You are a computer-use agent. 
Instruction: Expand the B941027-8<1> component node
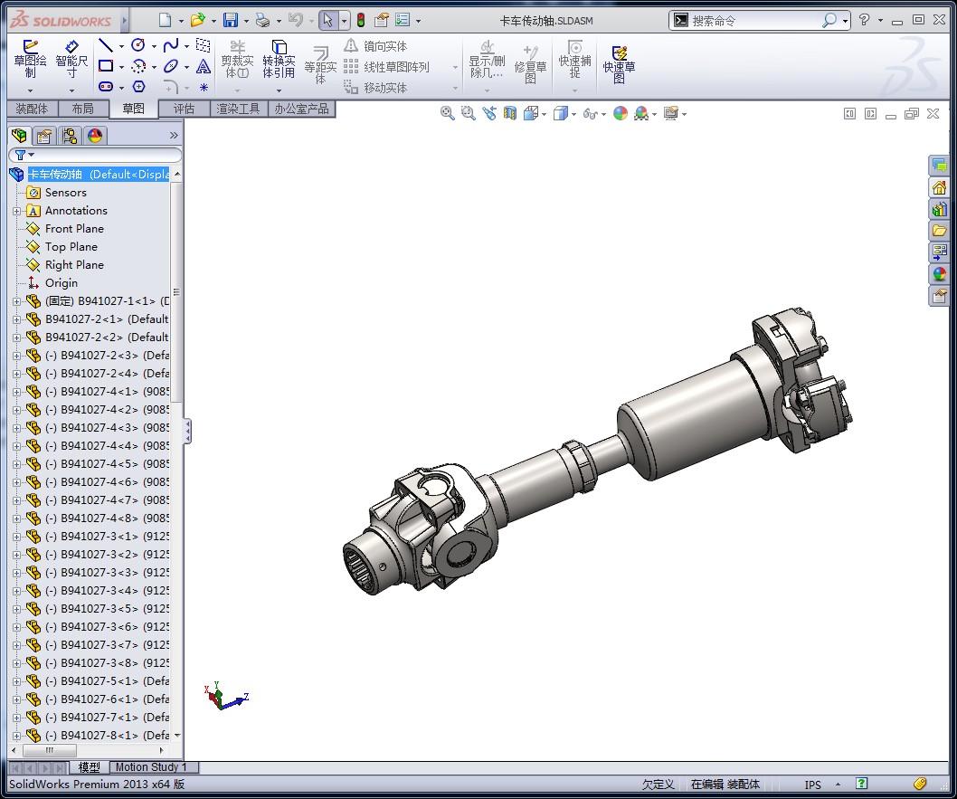coord(17,737)
